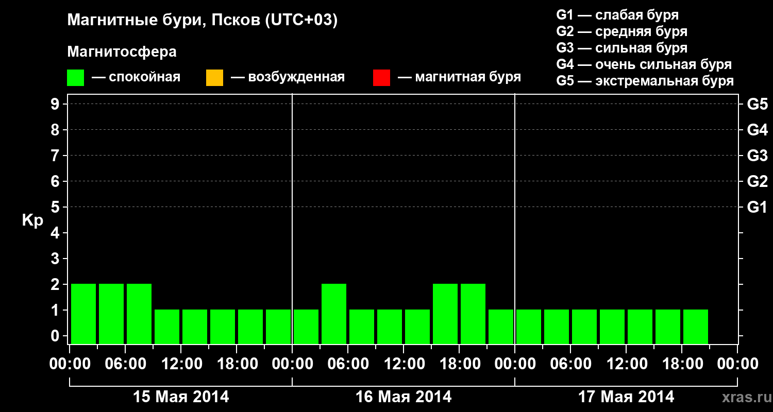Click legend line 'G2 — средняя буря'
The image size is (773, 412).
621,31
